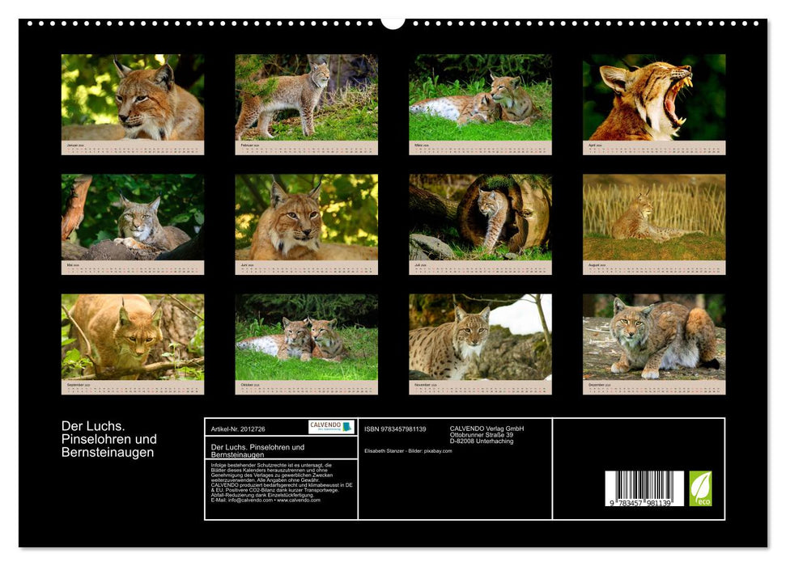The image size is (786, 566).
Task: Click the CALVENDO publisher logo
Action: [329, 428]
